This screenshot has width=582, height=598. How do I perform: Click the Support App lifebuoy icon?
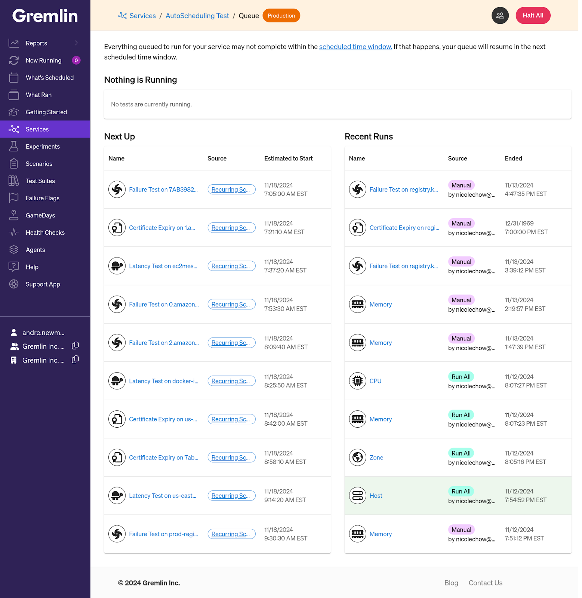14,284
